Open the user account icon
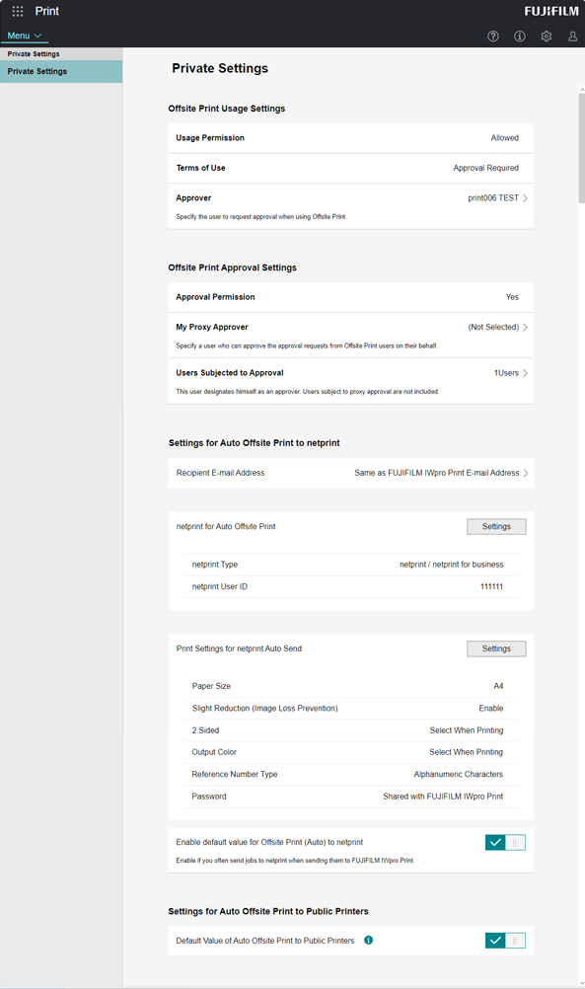Viewport: 585px width, 989px height. pyautogui.click(x=572, y=37)
